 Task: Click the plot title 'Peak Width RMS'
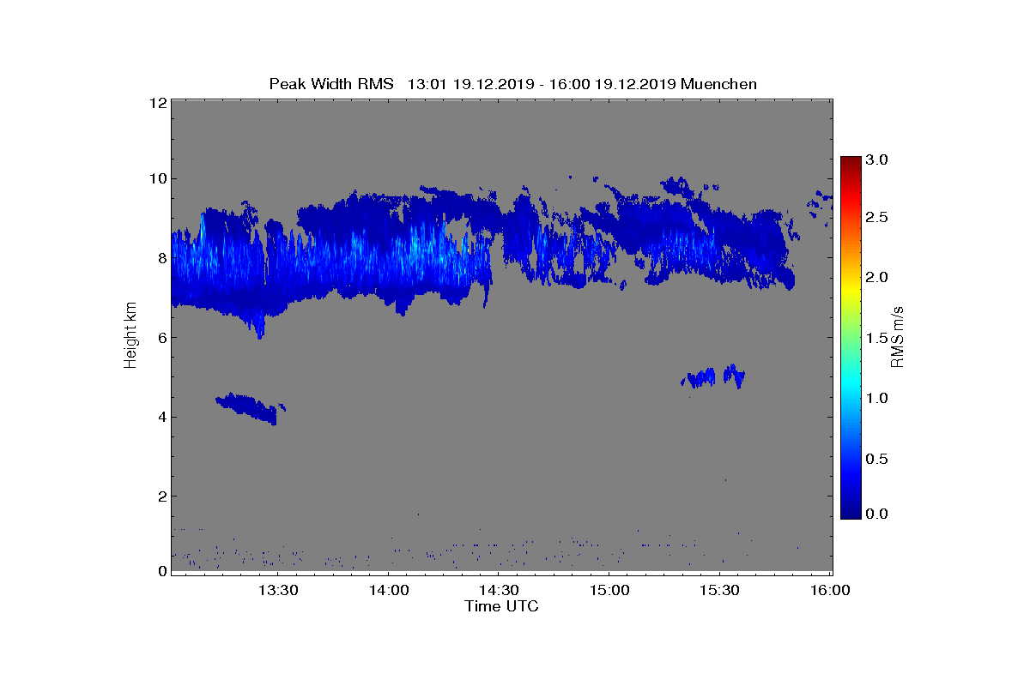[x=331, y=84]
